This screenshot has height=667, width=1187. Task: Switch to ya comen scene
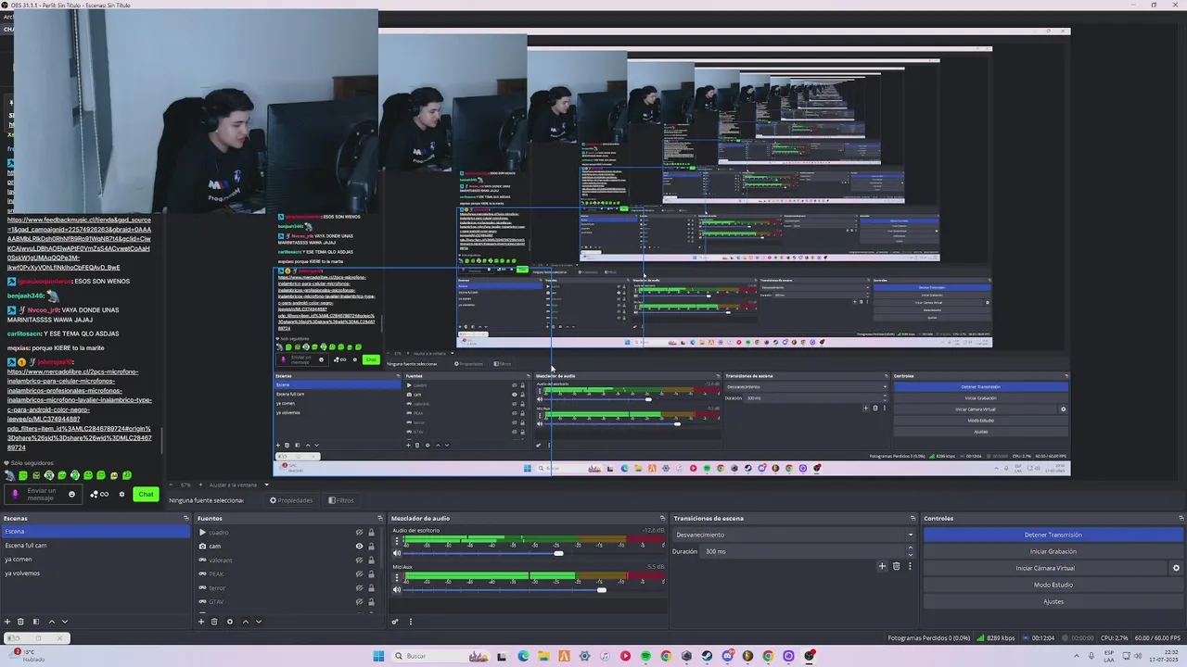[96, 560]
